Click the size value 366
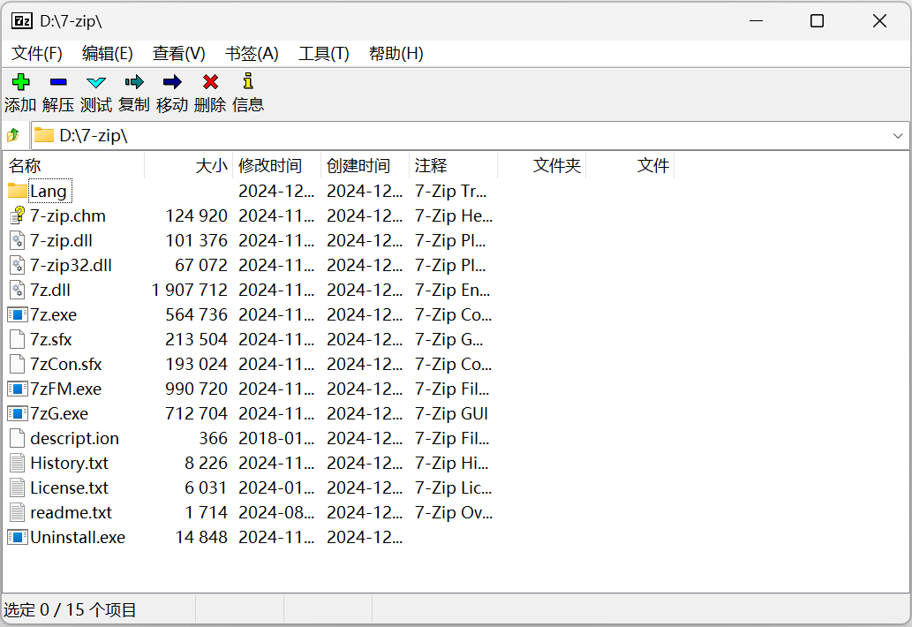Screen dimensions: 912x627 tap(213, 438)
